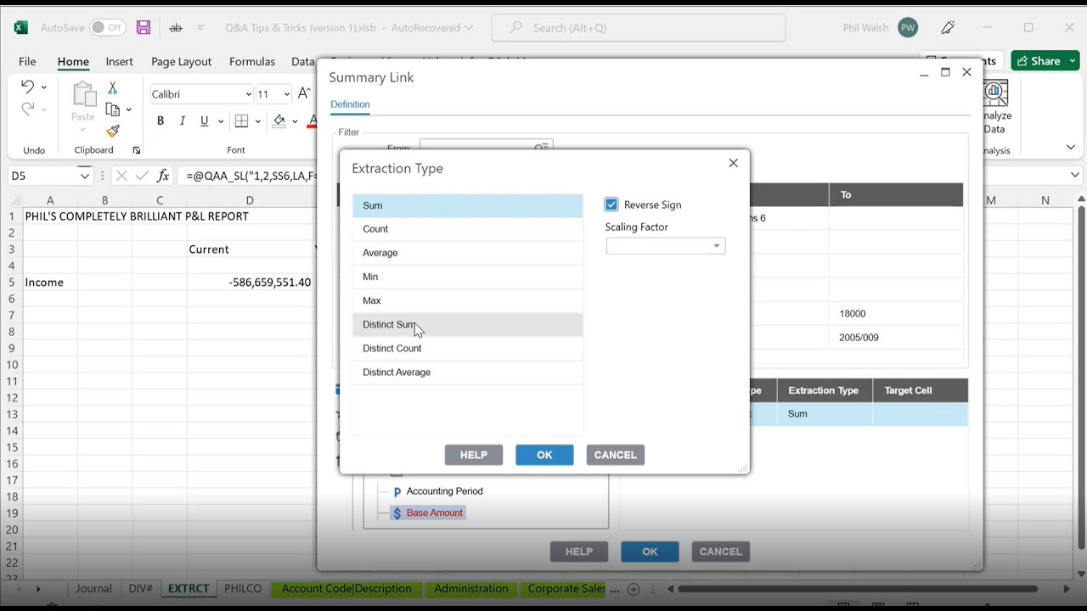Open the Name Box dropdown arrow
The height and width of the screenshot is (611, 1087).
(x=84, y=176)
